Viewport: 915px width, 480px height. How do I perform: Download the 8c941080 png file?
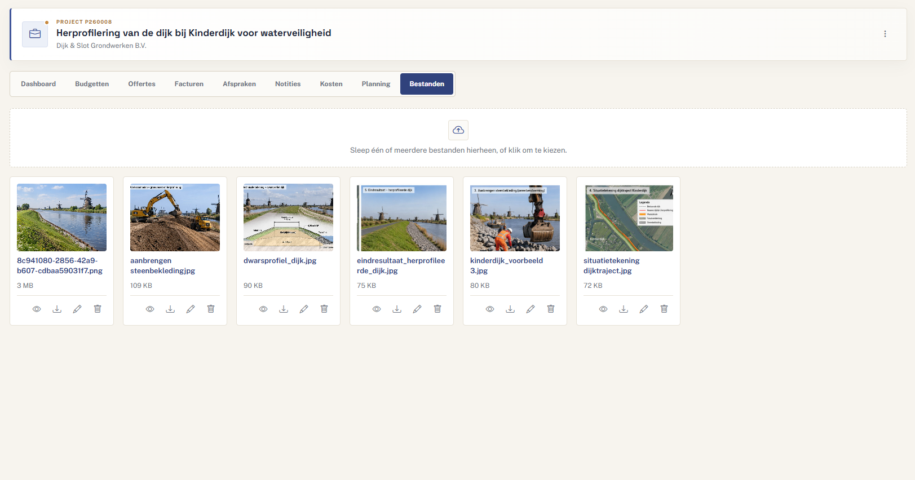click(x=57, y=309)
